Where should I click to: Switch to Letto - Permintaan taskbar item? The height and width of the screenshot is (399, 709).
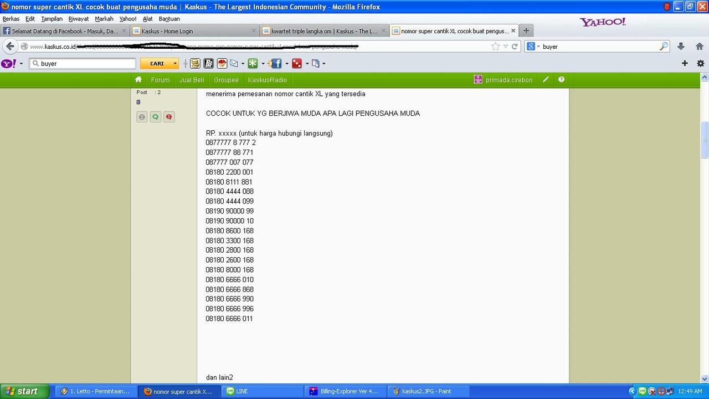97,391
